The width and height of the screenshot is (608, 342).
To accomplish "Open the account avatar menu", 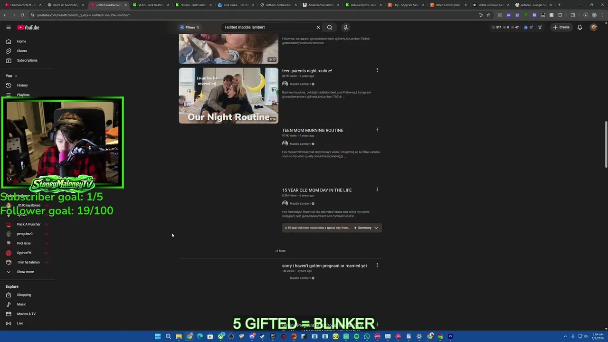I will [593, 27].
